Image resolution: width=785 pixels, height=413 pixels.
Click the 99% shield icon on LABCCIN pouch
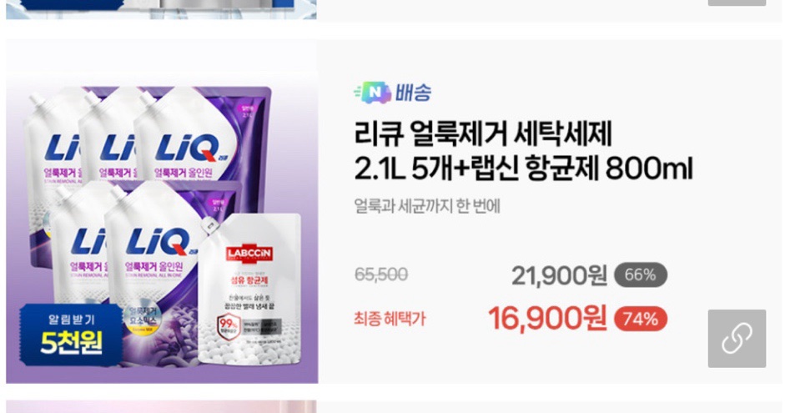[x=228, y=326]
